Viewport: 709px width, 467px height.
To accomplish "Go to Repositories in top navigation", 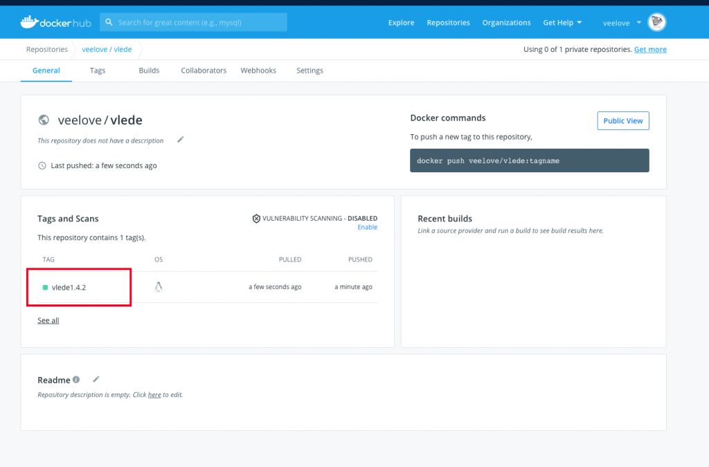I will (448, 23).
